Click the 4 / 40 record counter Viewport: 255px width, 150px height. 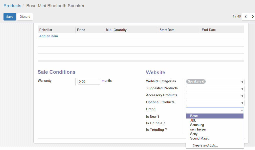[x=237, y=16]
